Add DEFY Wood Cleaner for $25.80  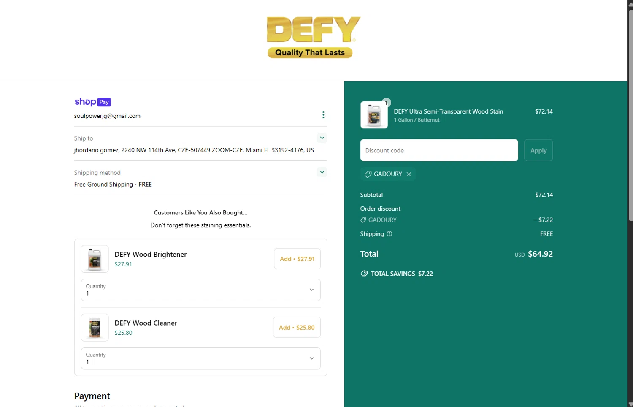pyautogui.click(x=297, y=328)
